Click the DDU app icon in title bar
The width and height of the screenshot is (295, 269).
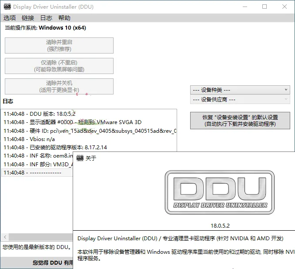(7, 7)
